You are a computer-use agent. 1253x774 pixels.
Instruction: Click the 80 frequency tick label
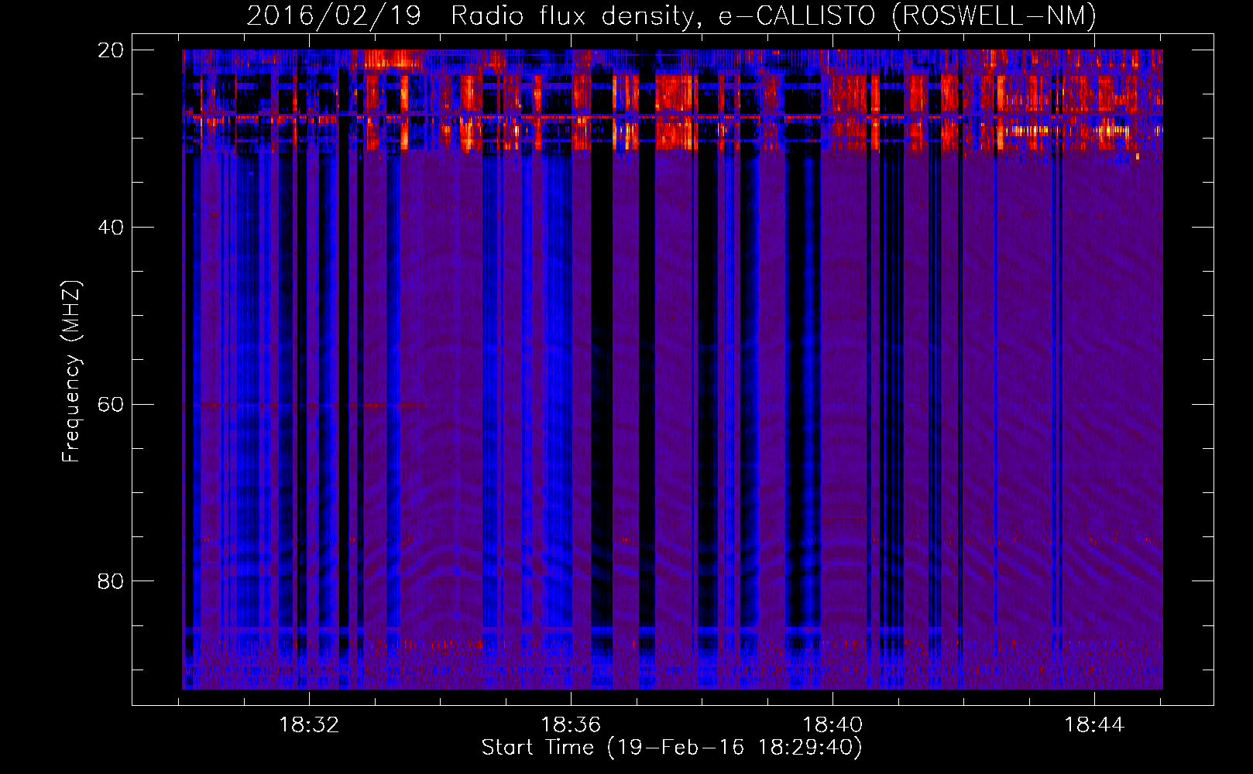pos(111,581)
